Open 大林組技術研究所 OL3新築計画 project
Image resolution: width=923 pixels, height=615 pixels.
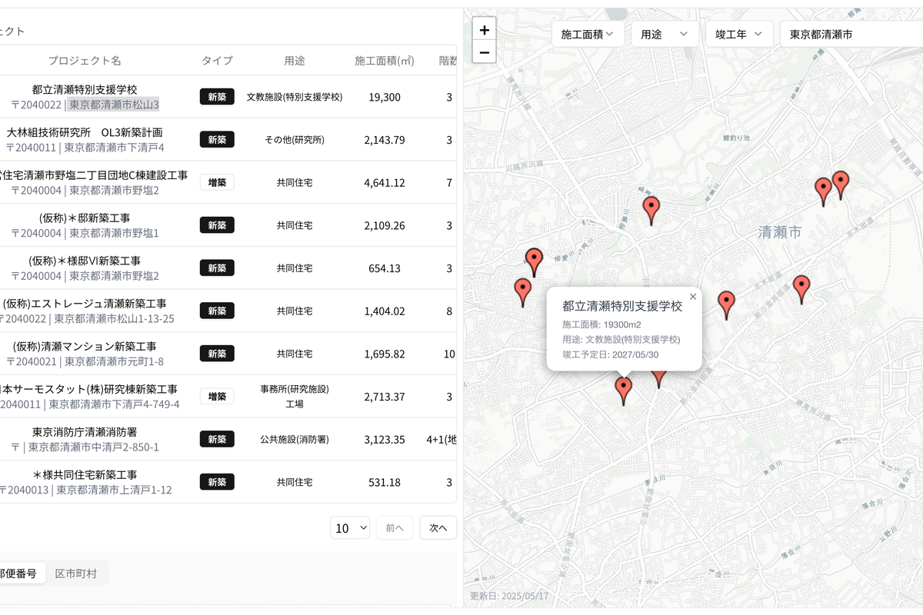[x=85, y=133]
